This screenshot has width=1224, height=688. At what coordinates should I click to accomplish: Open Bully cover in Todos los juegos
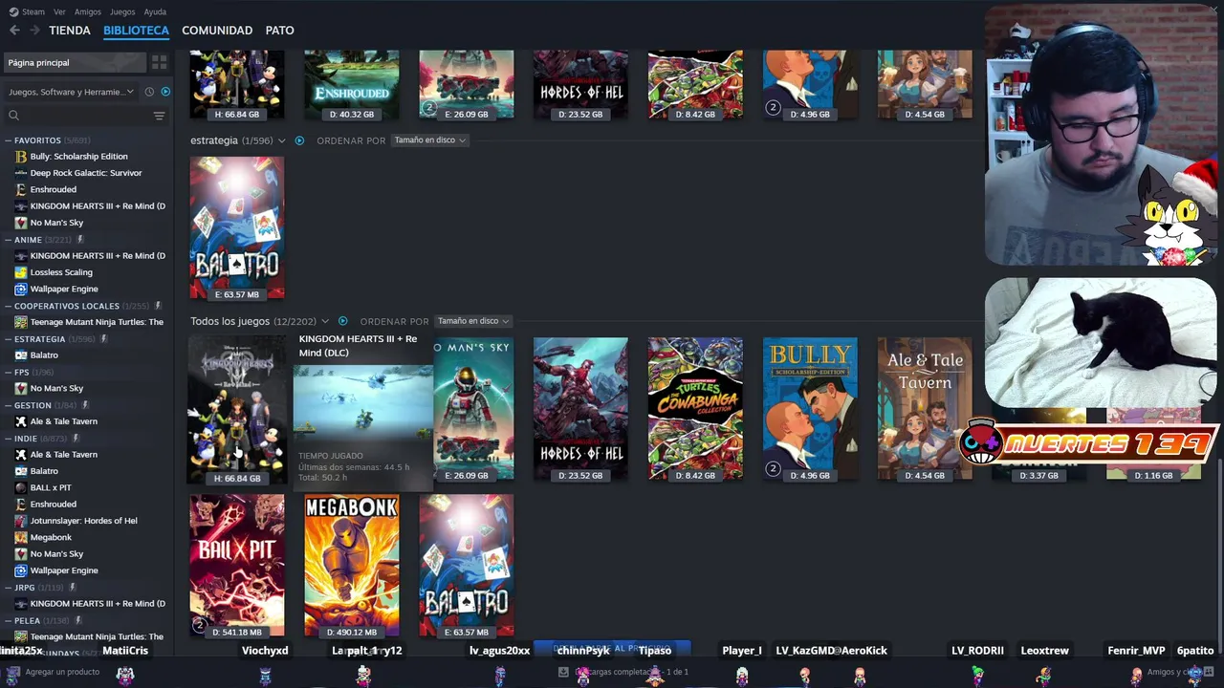pos(810,409)
